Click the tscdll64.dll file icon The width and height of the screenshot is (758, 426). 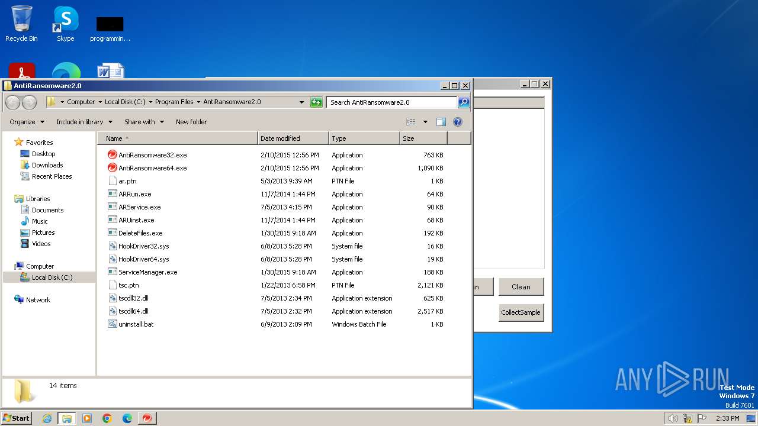(x=113, y=311)
